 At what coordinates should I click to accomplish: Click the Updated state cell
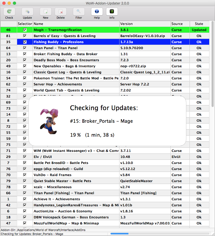199,30
